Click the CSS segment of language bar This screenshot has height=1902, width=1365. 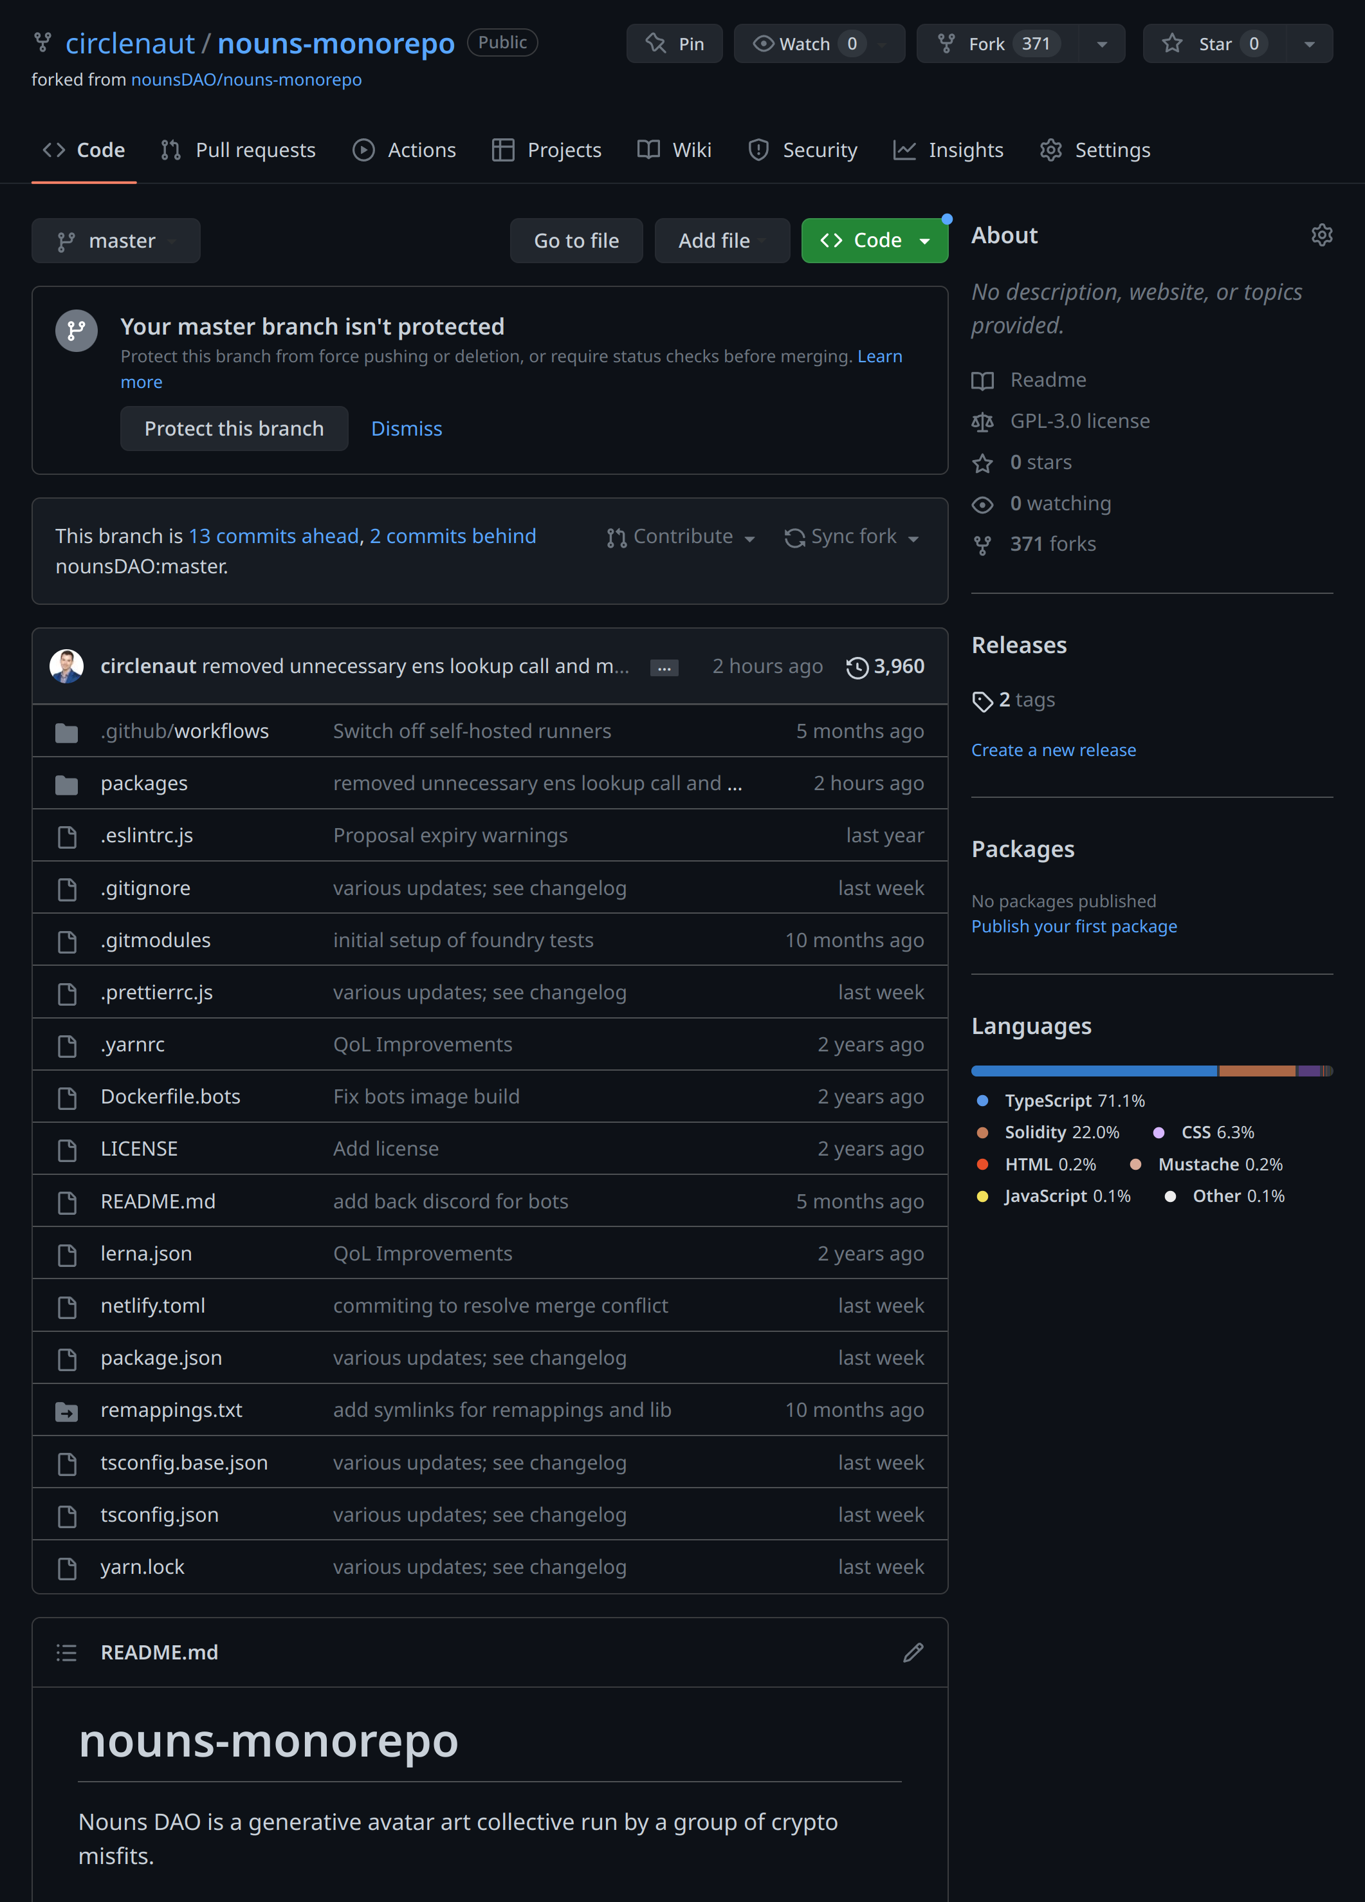1309,1071
